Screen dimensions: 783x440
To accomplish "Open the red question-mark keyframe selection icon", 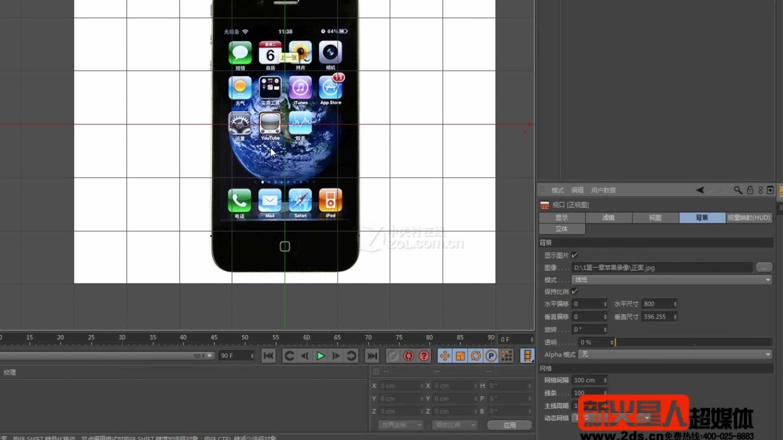I will pyautogui.click(x=424, y=356).
